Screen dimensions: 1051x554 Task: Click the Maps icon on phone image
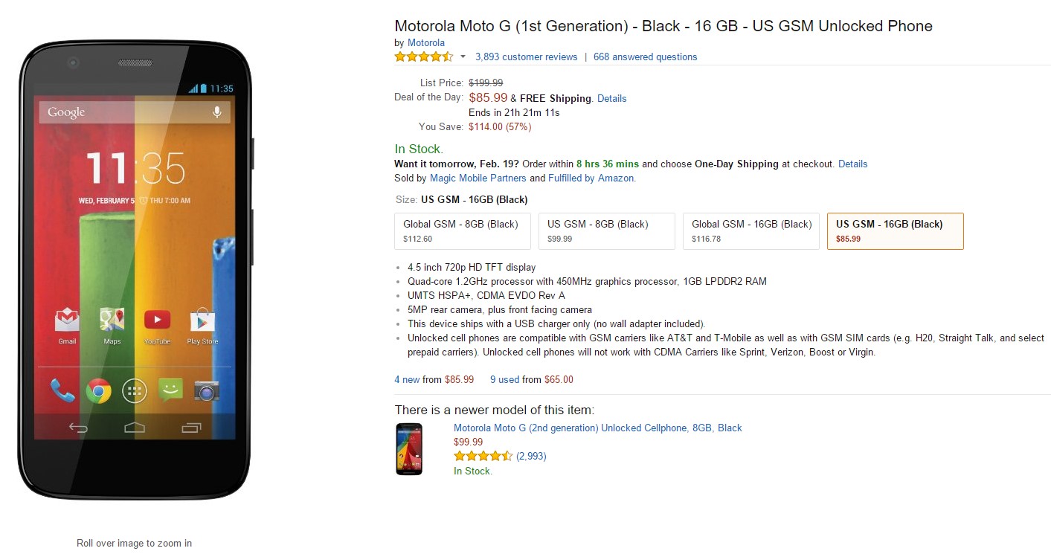click(112, 321)
